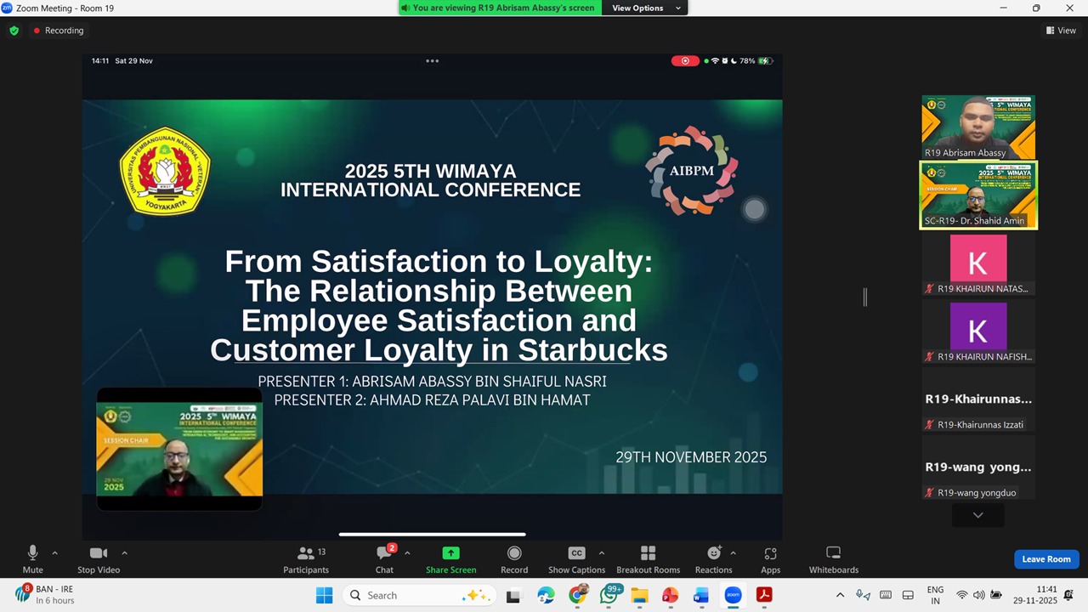The width and height of the screenshot is (1088, 612).
Task: Select Dr. Shahid Amin video thumbnail
Action: click(977, 195)
